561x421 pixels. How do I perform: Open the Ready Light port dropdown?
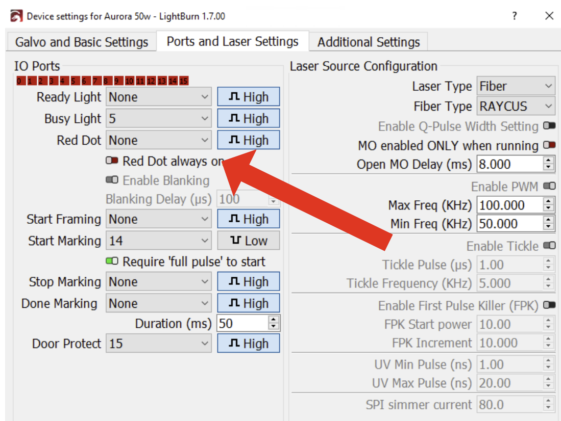[158, 97]
